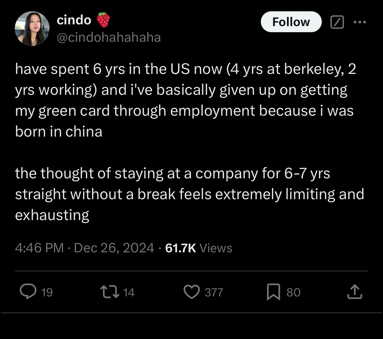The image size is (383, 339).
Task: Click the reply speech bubble icon
Action: 28,292
